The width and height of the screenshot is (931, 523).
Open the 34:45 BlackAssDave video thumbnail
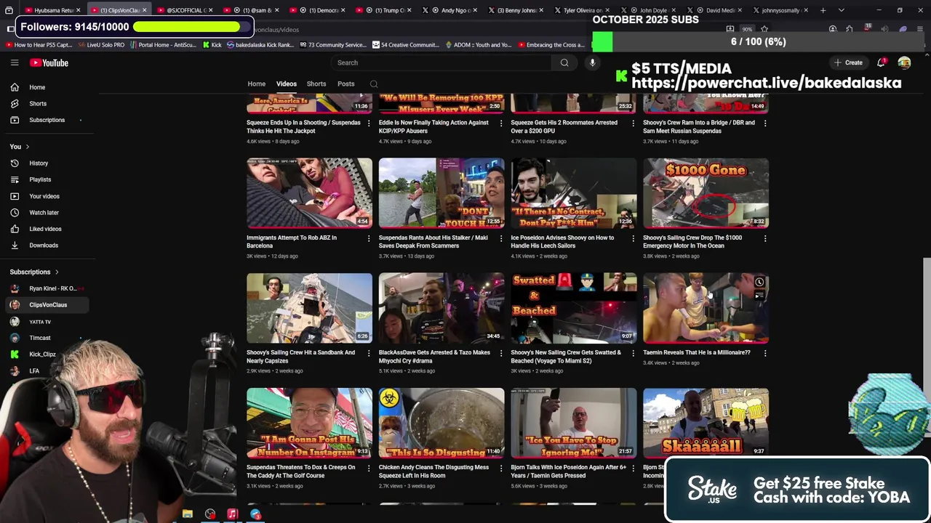tap(441, 308)
